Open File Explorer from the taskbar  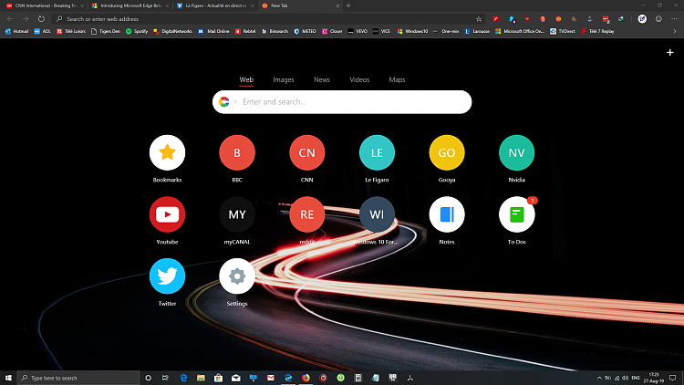201,378
